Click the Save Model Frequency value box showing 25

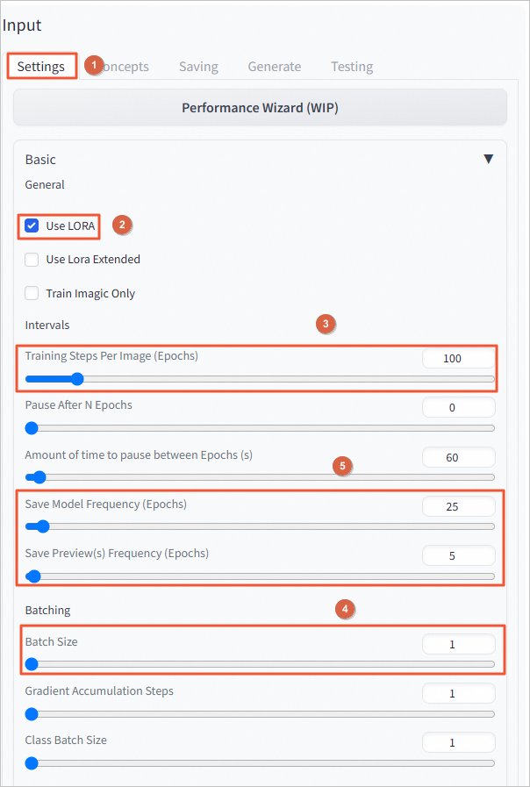point(459,506)
